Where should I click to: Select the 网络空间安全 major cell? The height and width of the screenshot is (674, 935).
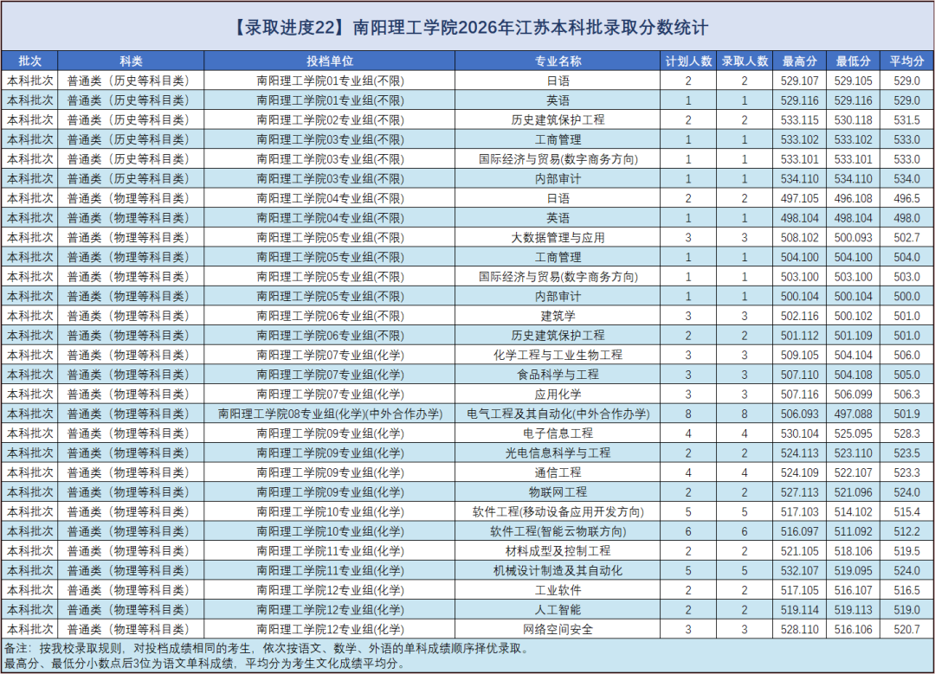tap(558, 629)
